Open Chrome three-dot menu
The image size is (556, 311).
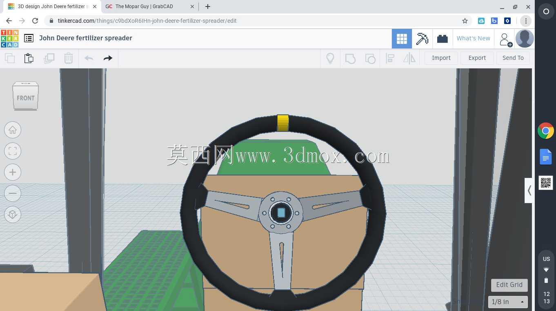pyautogui.click(x=526, y=21)
